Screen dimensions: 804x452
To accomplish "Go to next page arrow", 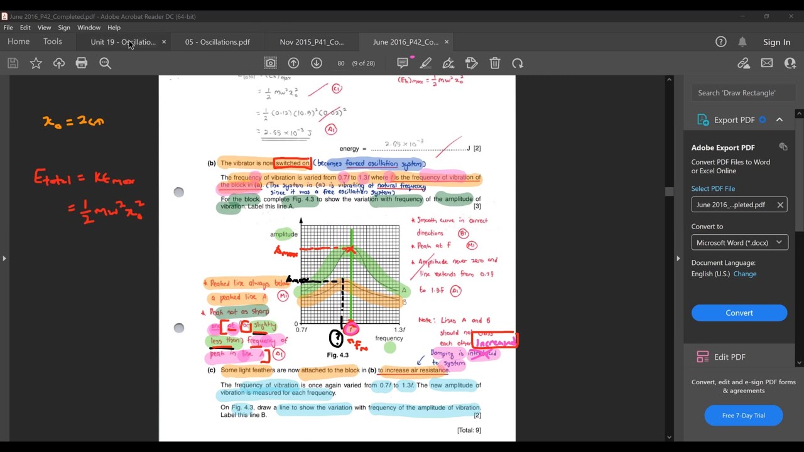I will click(x=317, y=63).
